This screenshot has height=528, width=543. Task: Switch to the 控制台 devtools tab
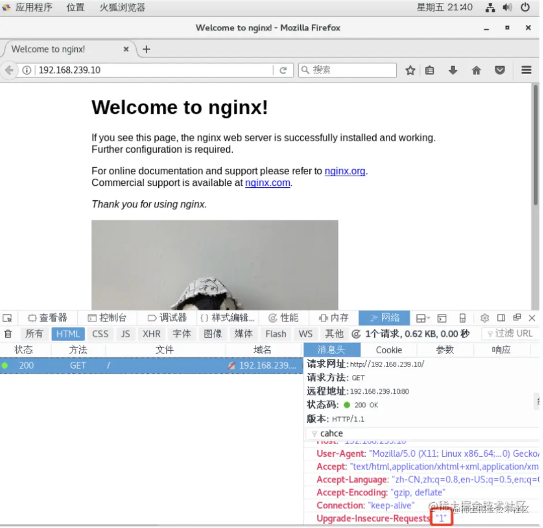108,317
